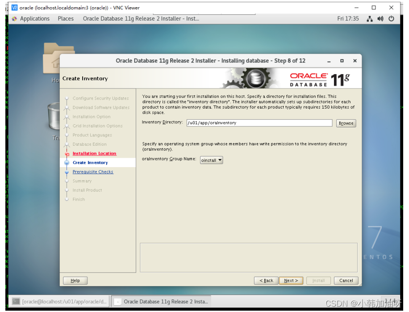
Task: Open installer Help
Action: (75, 280)
